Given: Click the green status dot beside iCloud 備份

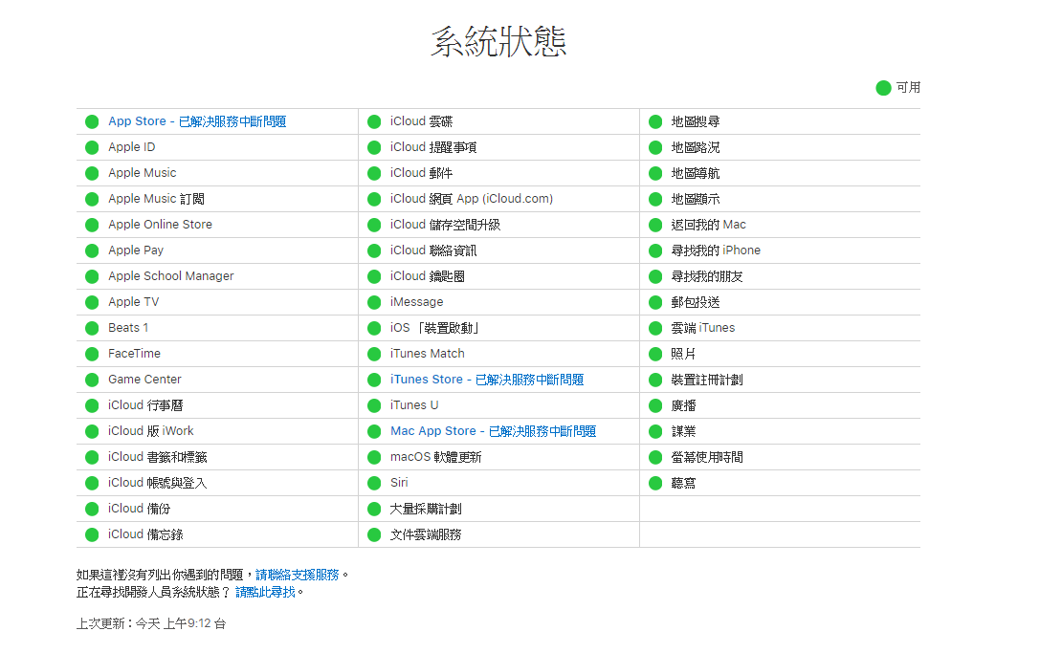Looking at the screenshot, I should [92, 510].
